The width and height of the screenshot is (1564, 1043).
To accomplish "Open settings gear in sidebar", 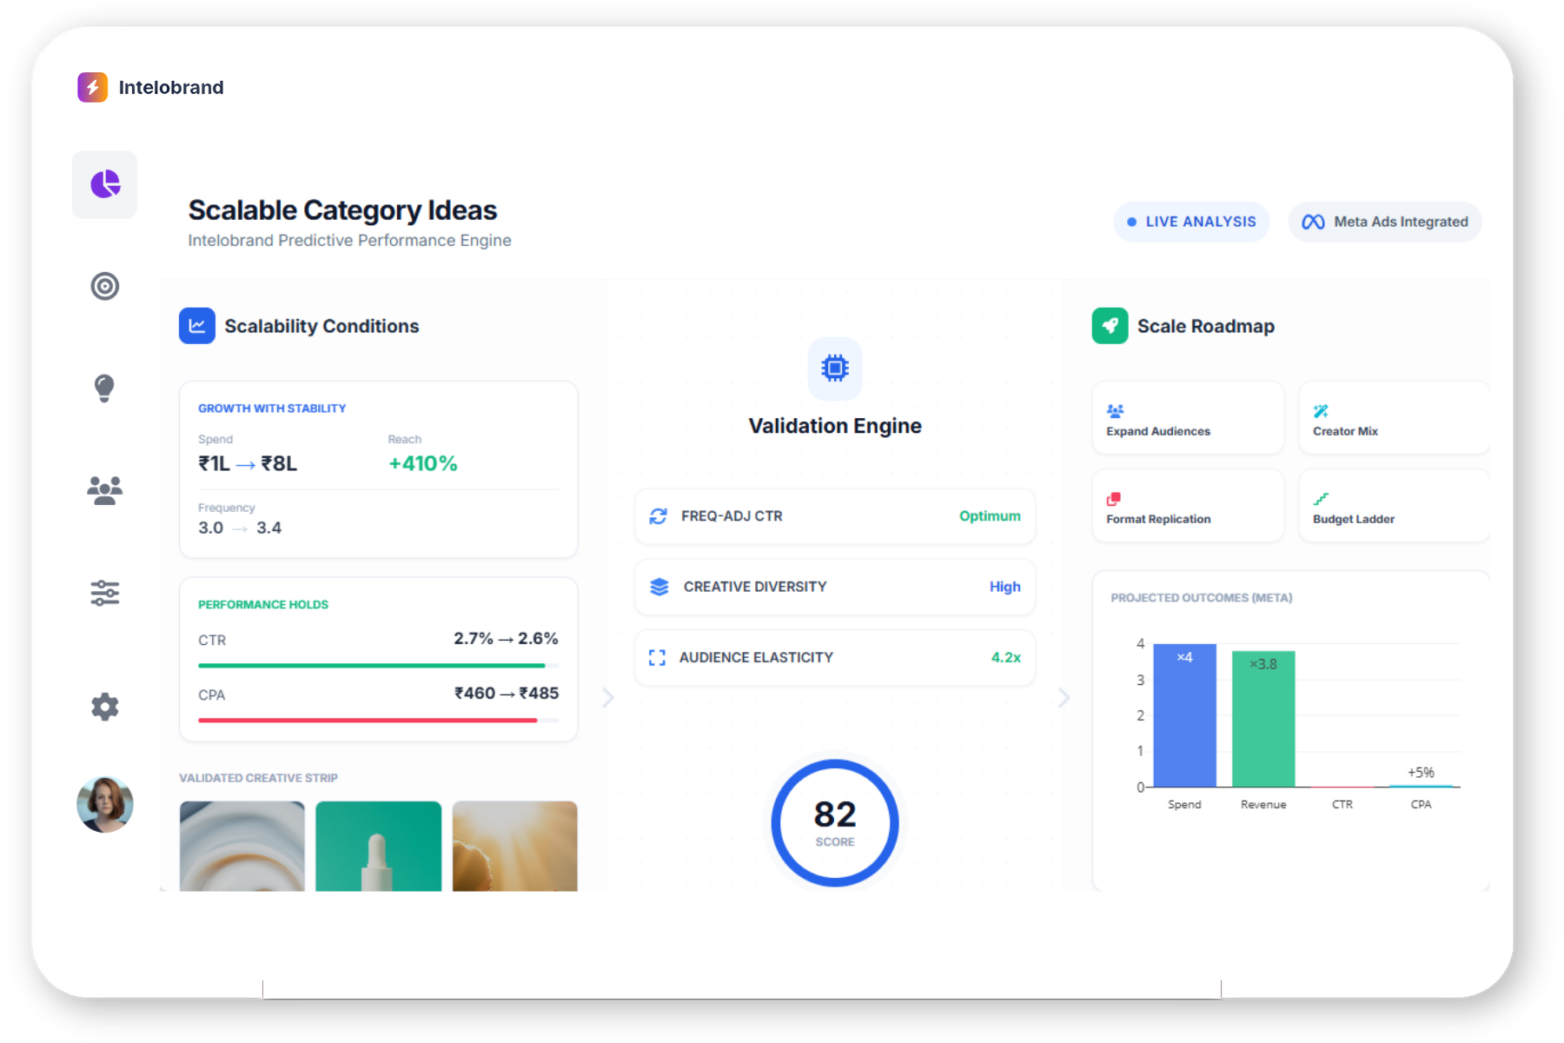I will tap(105, 707).
